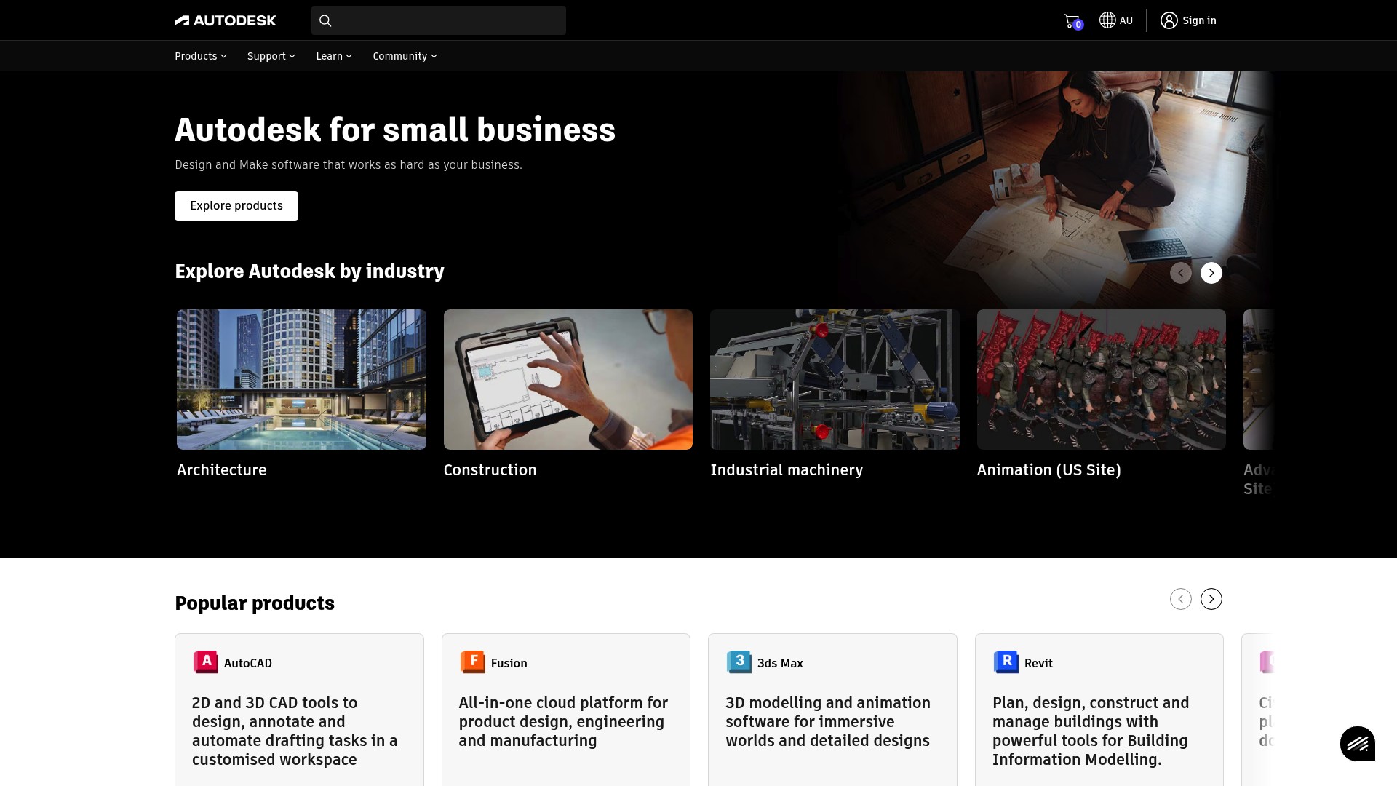Click the user profile icon
1397x786 pixels.
[x=1169, y=20]
